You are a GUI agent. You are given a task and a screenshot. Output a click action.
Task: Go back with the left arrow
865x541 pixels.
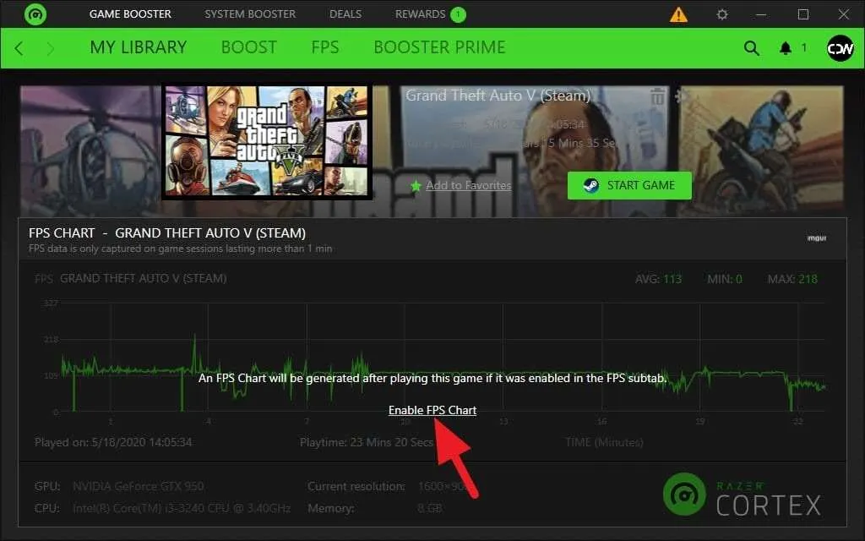tap(19, 48)
